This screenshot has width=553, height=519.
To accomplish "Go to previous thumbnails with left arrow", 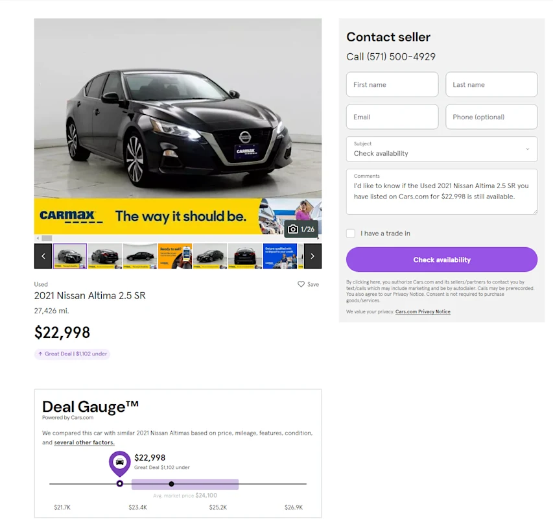I will [43, 256].
